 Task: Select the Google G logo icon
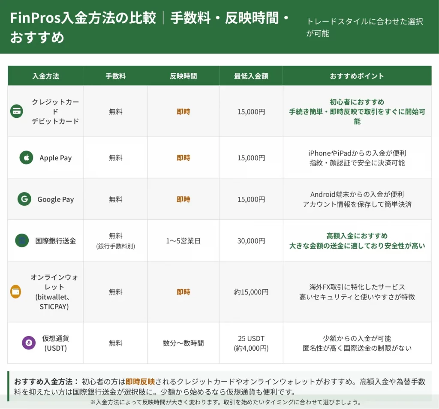click(x=24, y=199)
